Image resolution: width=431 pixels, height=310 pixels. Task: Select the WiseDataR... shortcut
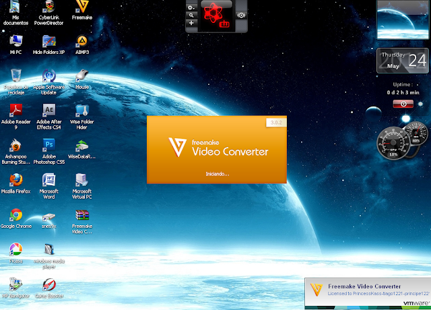tap(82, 149)
